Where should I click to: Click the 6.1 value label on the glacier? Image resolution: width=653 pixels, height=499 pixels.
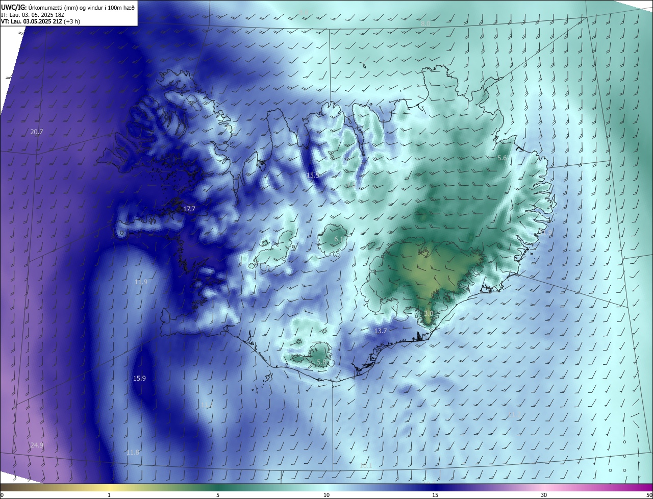[338, 239]
